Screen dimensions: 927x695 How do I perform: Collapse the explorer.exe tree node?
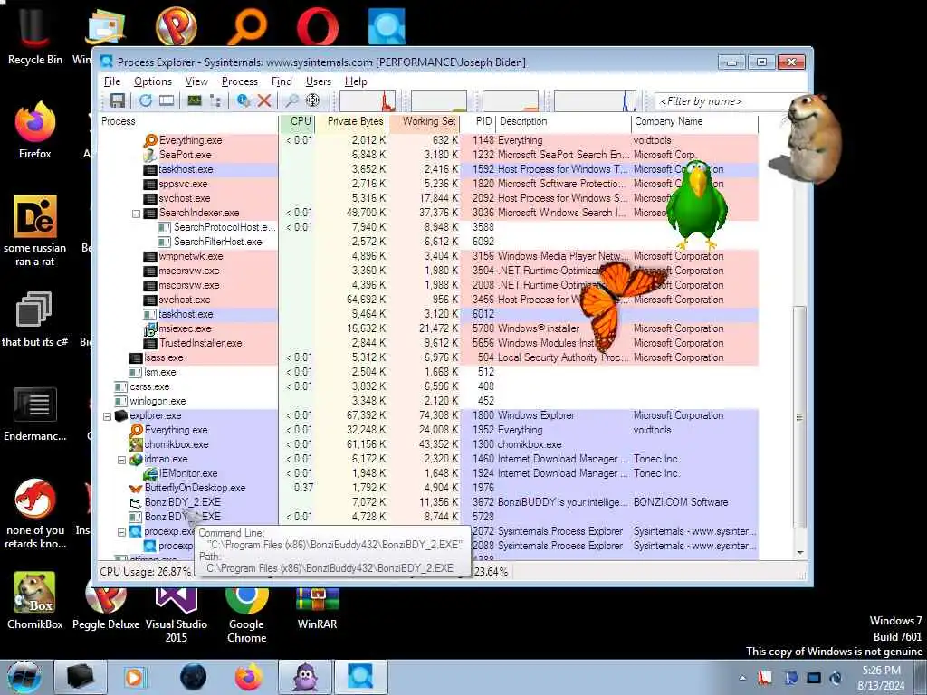click(x=108, y=416)
